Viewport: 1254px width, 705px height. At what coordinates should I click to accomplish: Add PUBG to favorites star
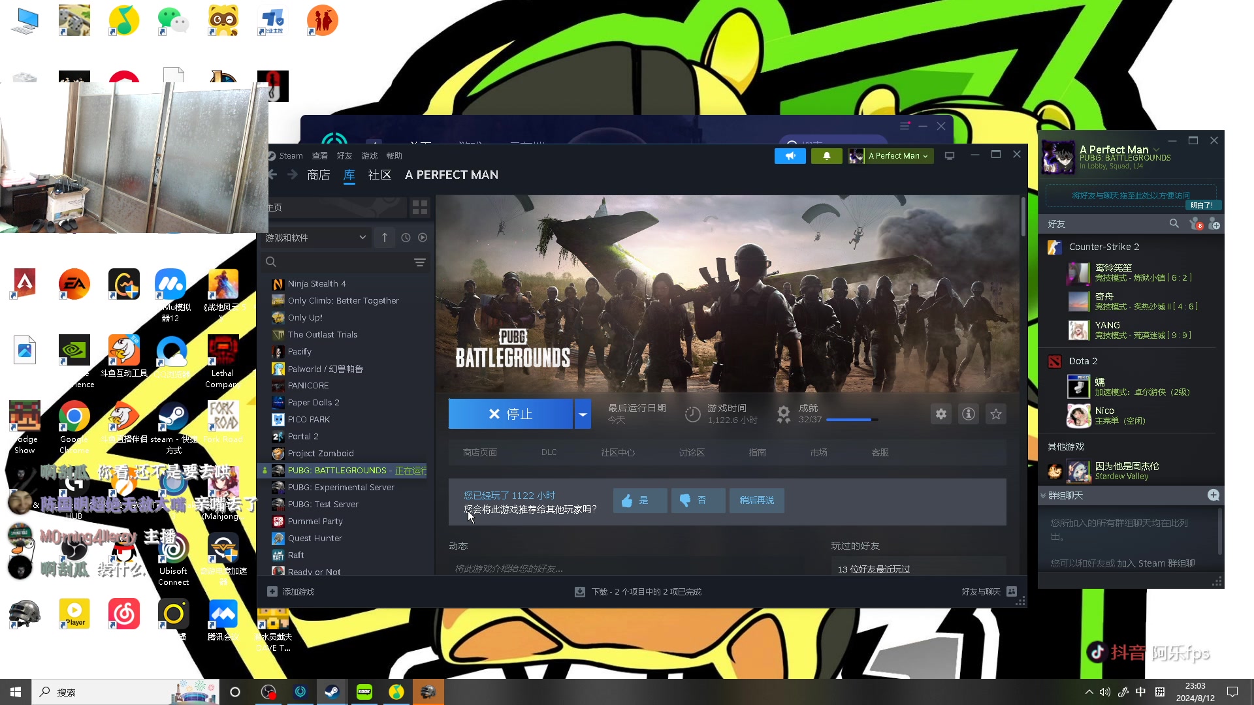[x=996, y=414]
